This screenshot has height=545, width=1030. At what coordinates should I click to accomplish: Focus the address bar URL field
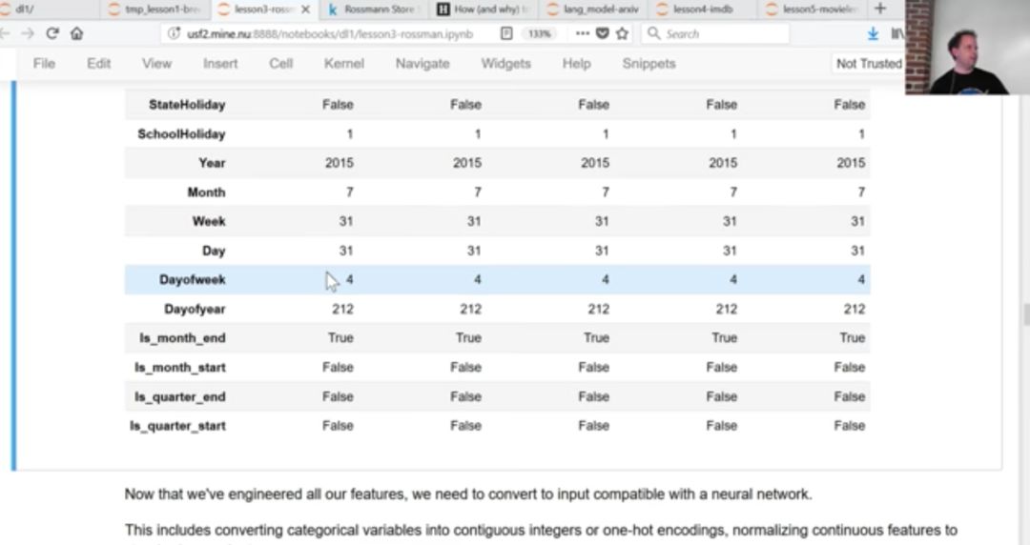[x=330, y=33]
